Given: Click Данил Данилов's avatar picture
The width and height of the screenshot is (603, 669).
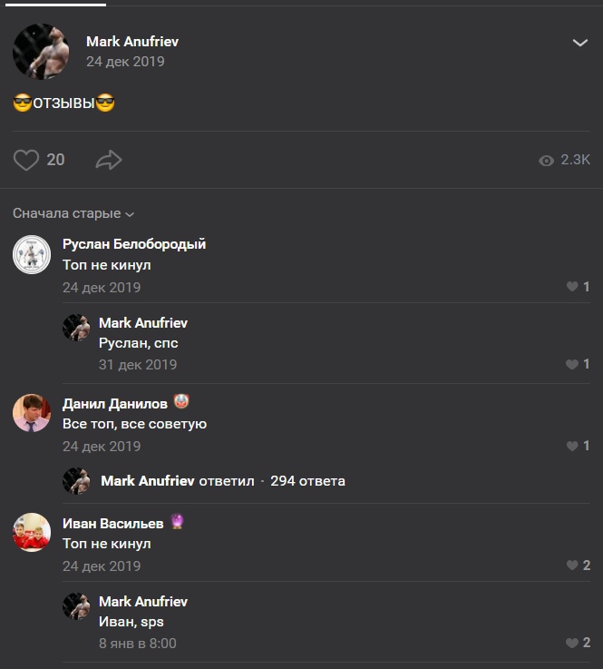Looking at the screenshot, I should (32, 413).
